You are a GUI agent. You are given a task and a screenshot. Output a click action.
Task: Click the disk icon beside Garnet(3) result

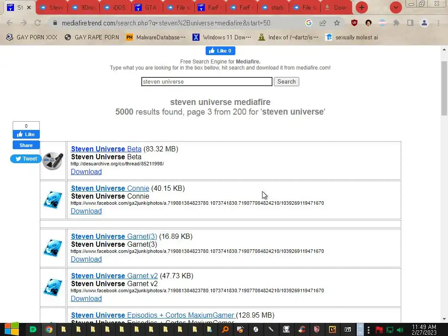[x=53, y=248]
